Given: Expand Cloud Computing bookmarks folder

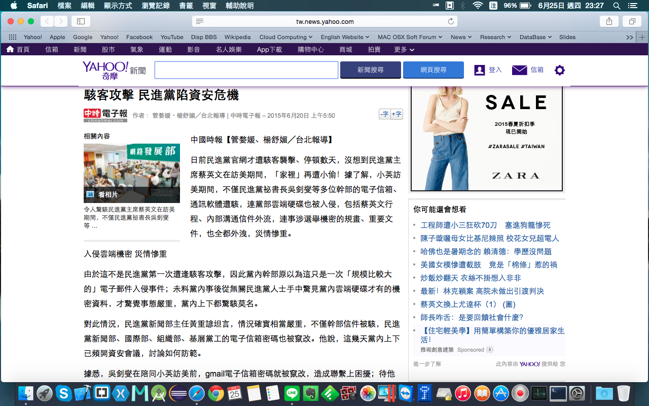Looking at the screenshot, I should (x=286, y=37).
